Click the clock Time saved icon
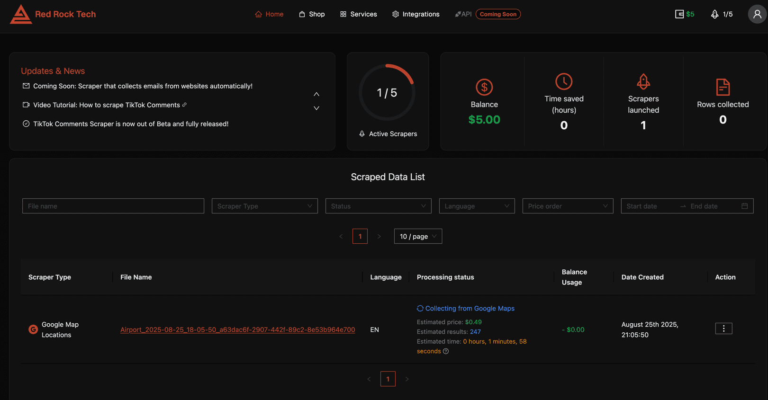This screenshot has width=768, height=400. (564, 81)
